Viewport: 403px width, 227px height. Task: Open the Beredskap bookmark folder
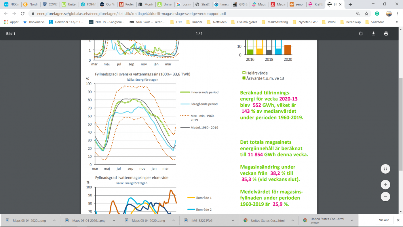click(350, 22)
